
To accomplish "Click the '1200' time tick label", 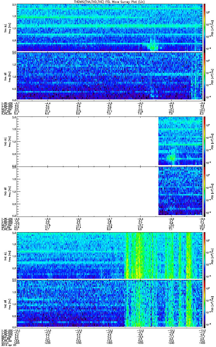I will (x=17, y=342).
